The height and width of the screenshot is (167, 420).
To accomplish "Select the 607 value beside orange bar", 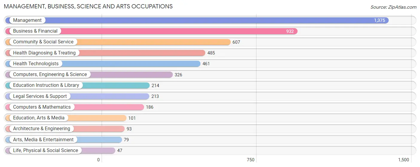I will pyautogui.click(x=236, y=42).
